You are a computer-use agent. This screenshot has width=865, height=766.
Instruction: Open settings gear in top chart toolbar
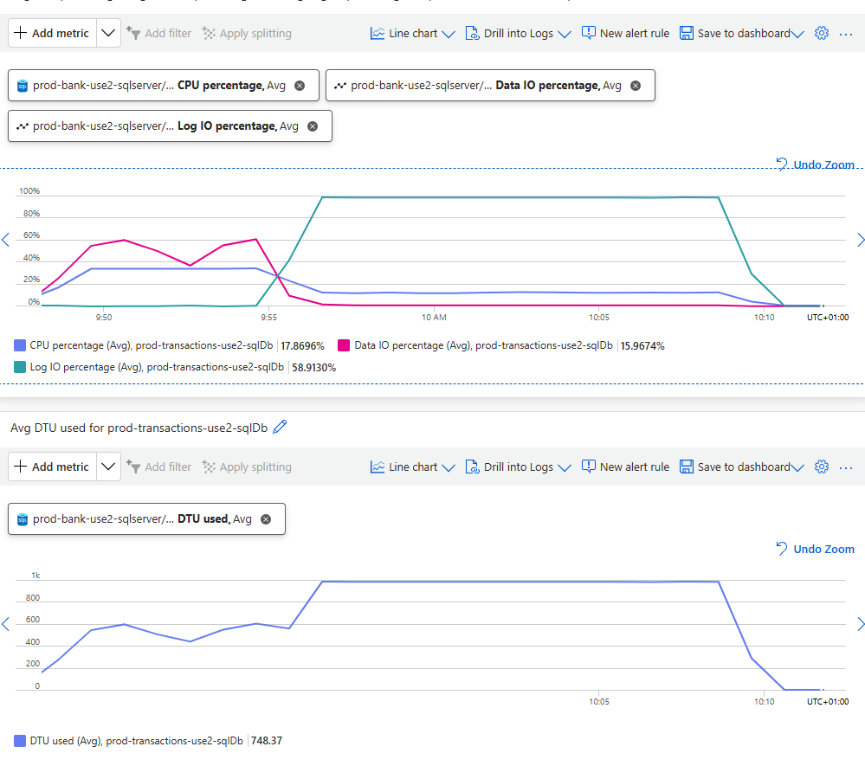point(822,33)
